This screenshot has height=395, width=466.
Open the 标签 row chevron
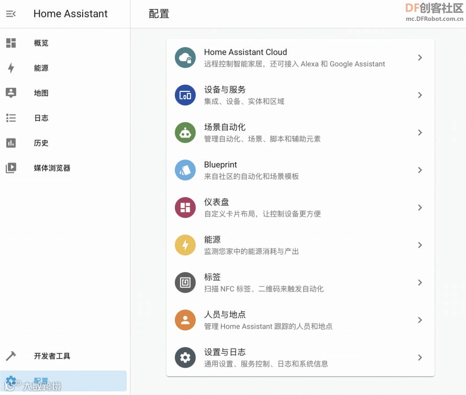click(419, 283)
